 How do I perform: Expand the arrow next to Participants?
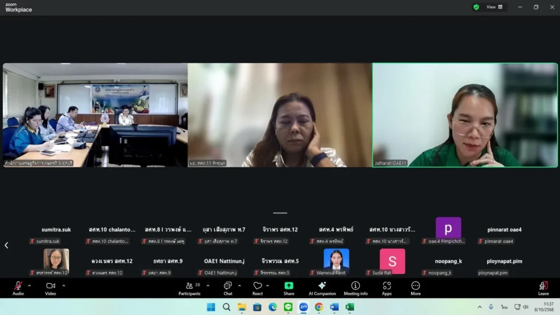click(x=208, y=285)
